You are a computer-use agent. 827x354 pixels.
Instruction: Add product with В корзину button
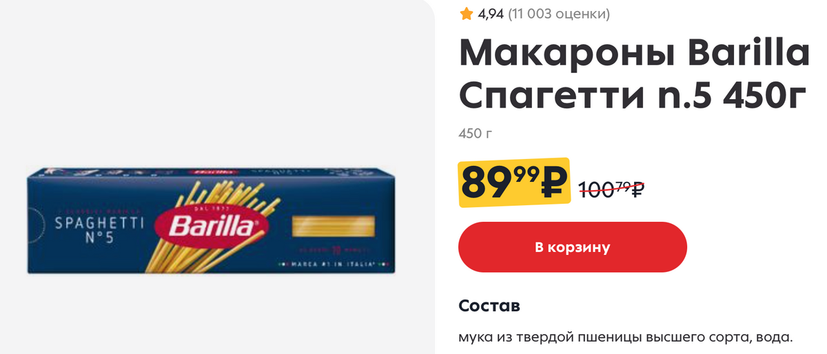pyautogui.click(x=573, y=247)
